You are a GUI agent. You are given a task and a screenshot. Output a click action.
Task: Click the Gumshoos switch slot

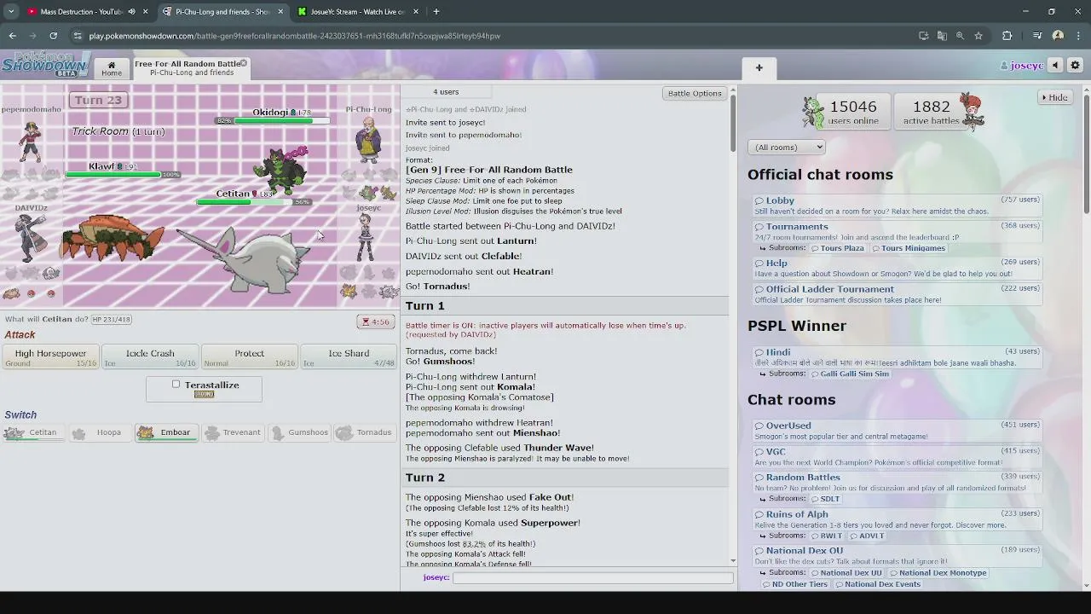click(299, 432)
